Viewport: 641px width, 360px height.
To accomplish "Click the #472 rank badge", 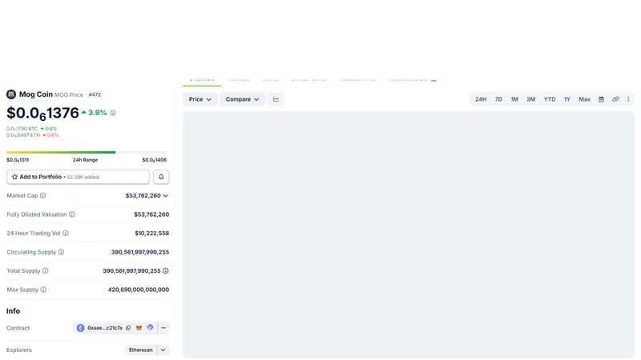I will [x=95, y=94].
